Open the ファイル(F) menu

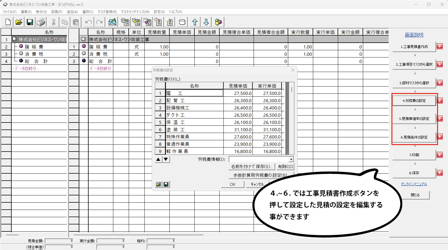point(10,12)
